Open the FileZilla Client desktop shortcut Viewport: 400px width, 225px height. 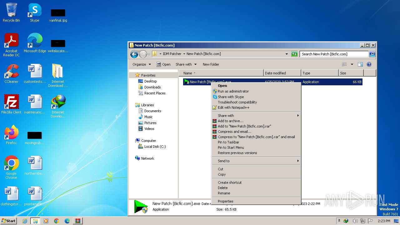pyautogui.click(x=11, y=104)
